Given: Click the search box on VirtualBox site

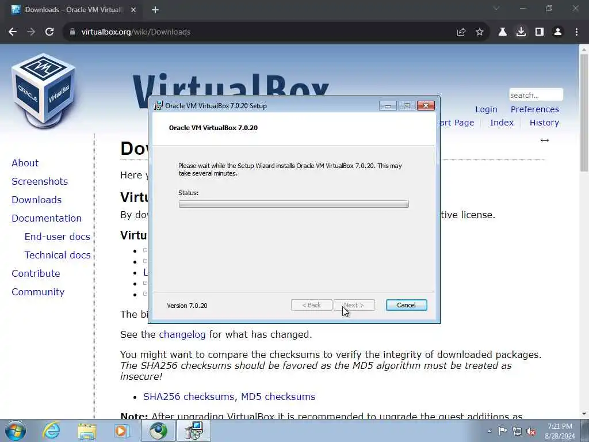Looking at the screenshot, I should (536, 95).
